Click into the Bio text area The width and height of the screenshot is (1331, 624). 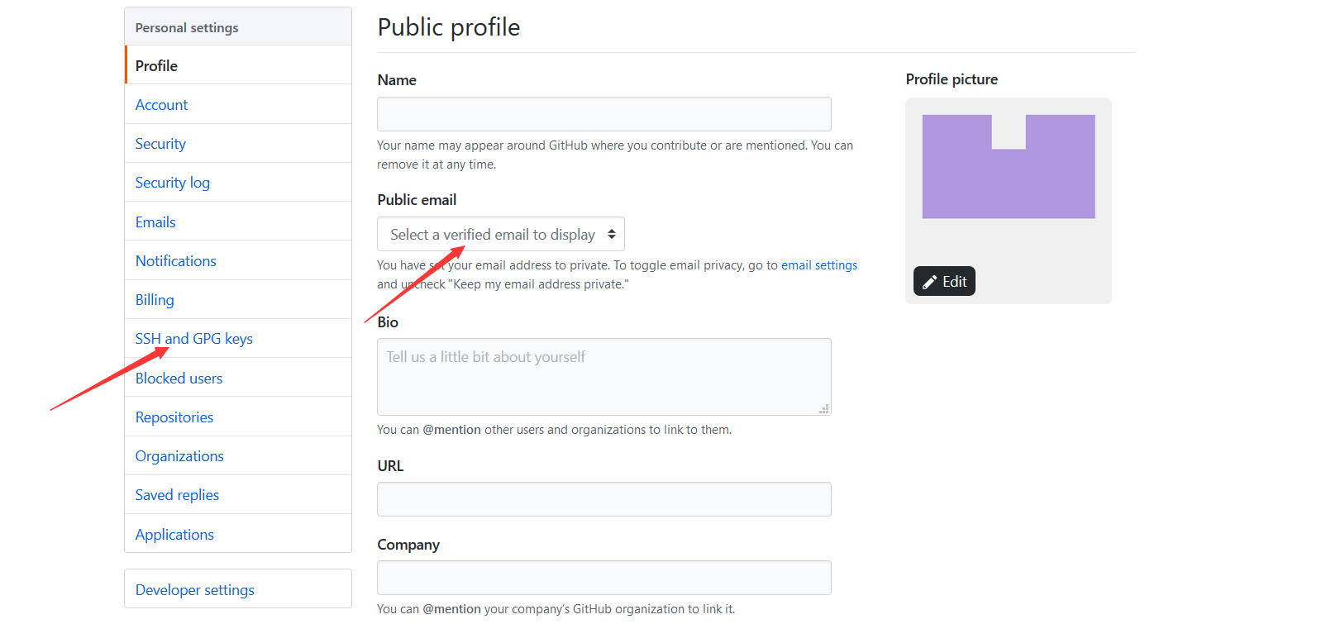coord(604,377)
